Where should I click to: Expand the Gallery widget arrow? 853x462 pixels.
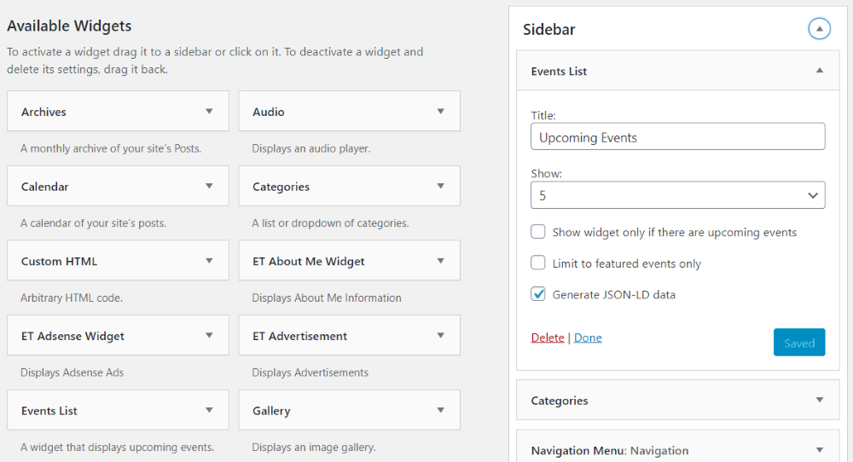pos(441,410)
